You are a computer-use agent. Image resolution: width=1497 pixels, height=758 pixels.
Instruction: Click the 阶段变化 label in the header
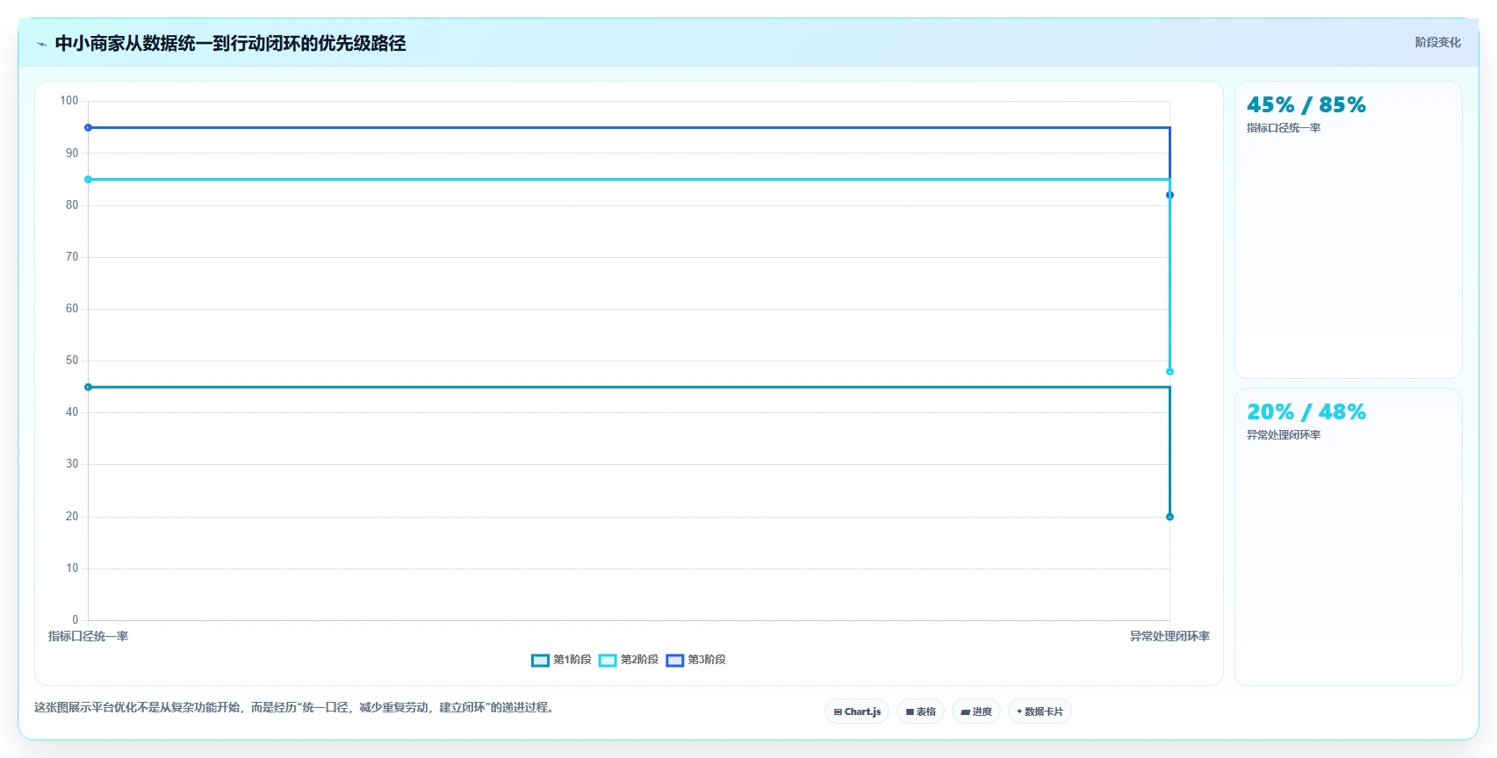coord(1437,42)
